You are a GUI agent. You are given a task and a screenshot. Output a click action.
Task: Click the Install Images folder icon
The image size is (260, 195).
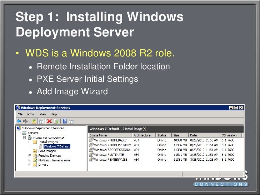point(35,142)
